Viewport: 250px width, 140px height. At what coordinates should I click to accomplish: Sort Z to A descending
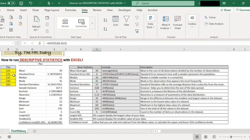click(x=105, y=29)
